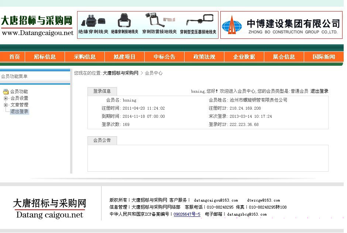
Task: Go to 招标信息 in navigation bar
Action: 45,57
